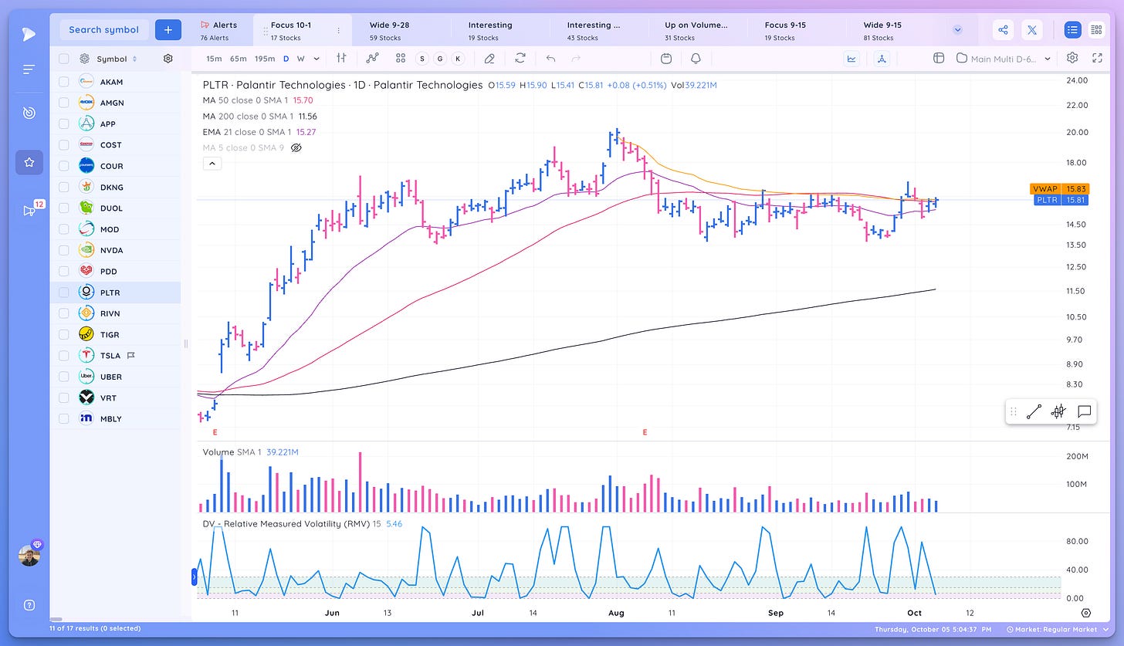
Task: Switch to grid layout view icon
Action: pyautogui.click(x=1096, y=30)
